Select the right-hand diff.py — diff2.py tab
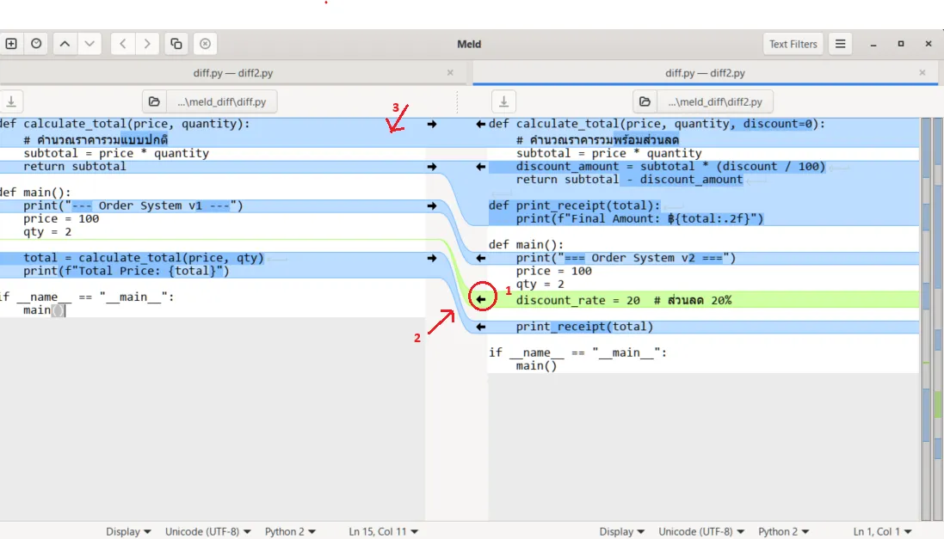Screen dimensions: 944x539 tap(705, 73)
